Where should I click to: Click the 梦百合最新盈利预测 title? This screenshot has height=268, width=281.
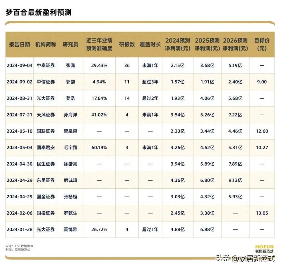[x=38, y=13]
